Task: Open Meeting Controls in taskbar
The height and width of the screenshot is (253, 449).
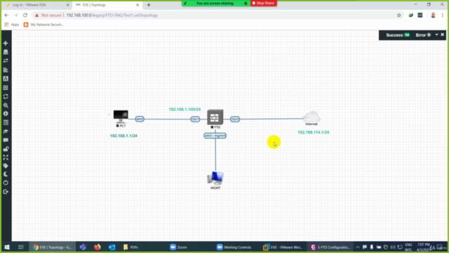Action: click(234, 247)
